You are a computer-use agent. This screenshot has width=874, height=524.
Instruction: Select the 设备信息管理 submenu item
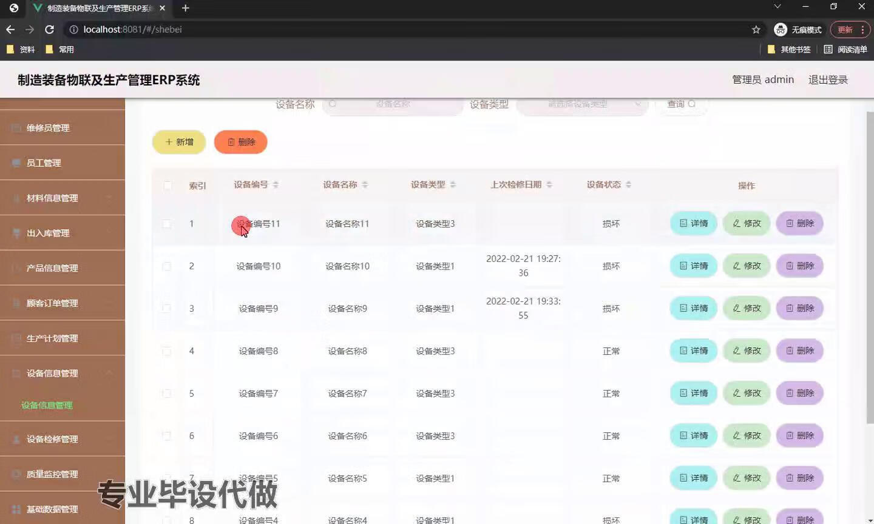47,405
